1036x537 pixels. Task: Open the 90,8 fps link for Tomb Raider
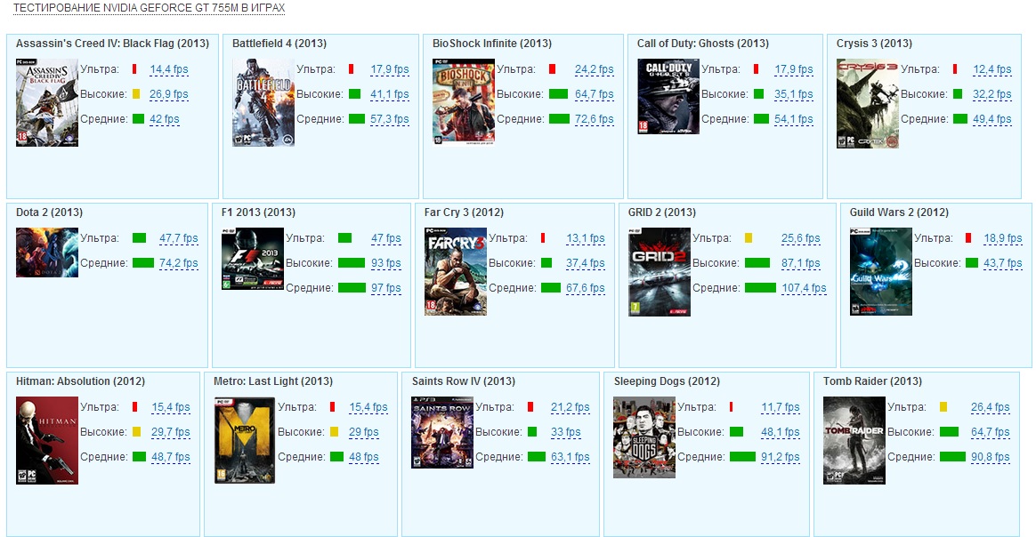click(991, 457)
